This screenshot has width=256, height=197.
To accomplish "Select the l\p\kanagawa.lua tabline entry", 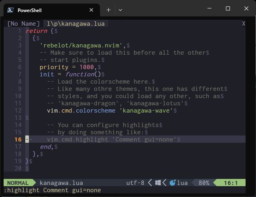I will [x=75, y=24].
